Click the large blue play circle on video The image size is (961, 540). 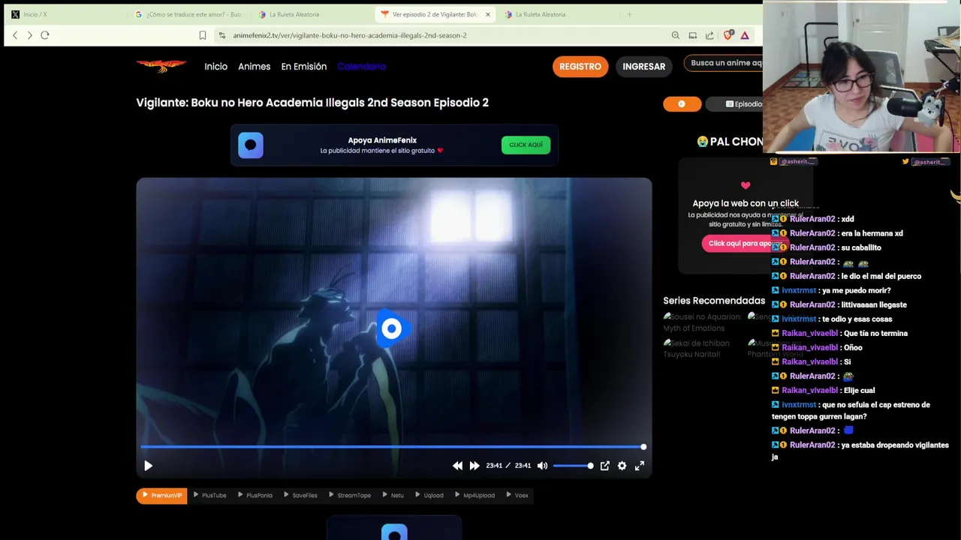391,328
